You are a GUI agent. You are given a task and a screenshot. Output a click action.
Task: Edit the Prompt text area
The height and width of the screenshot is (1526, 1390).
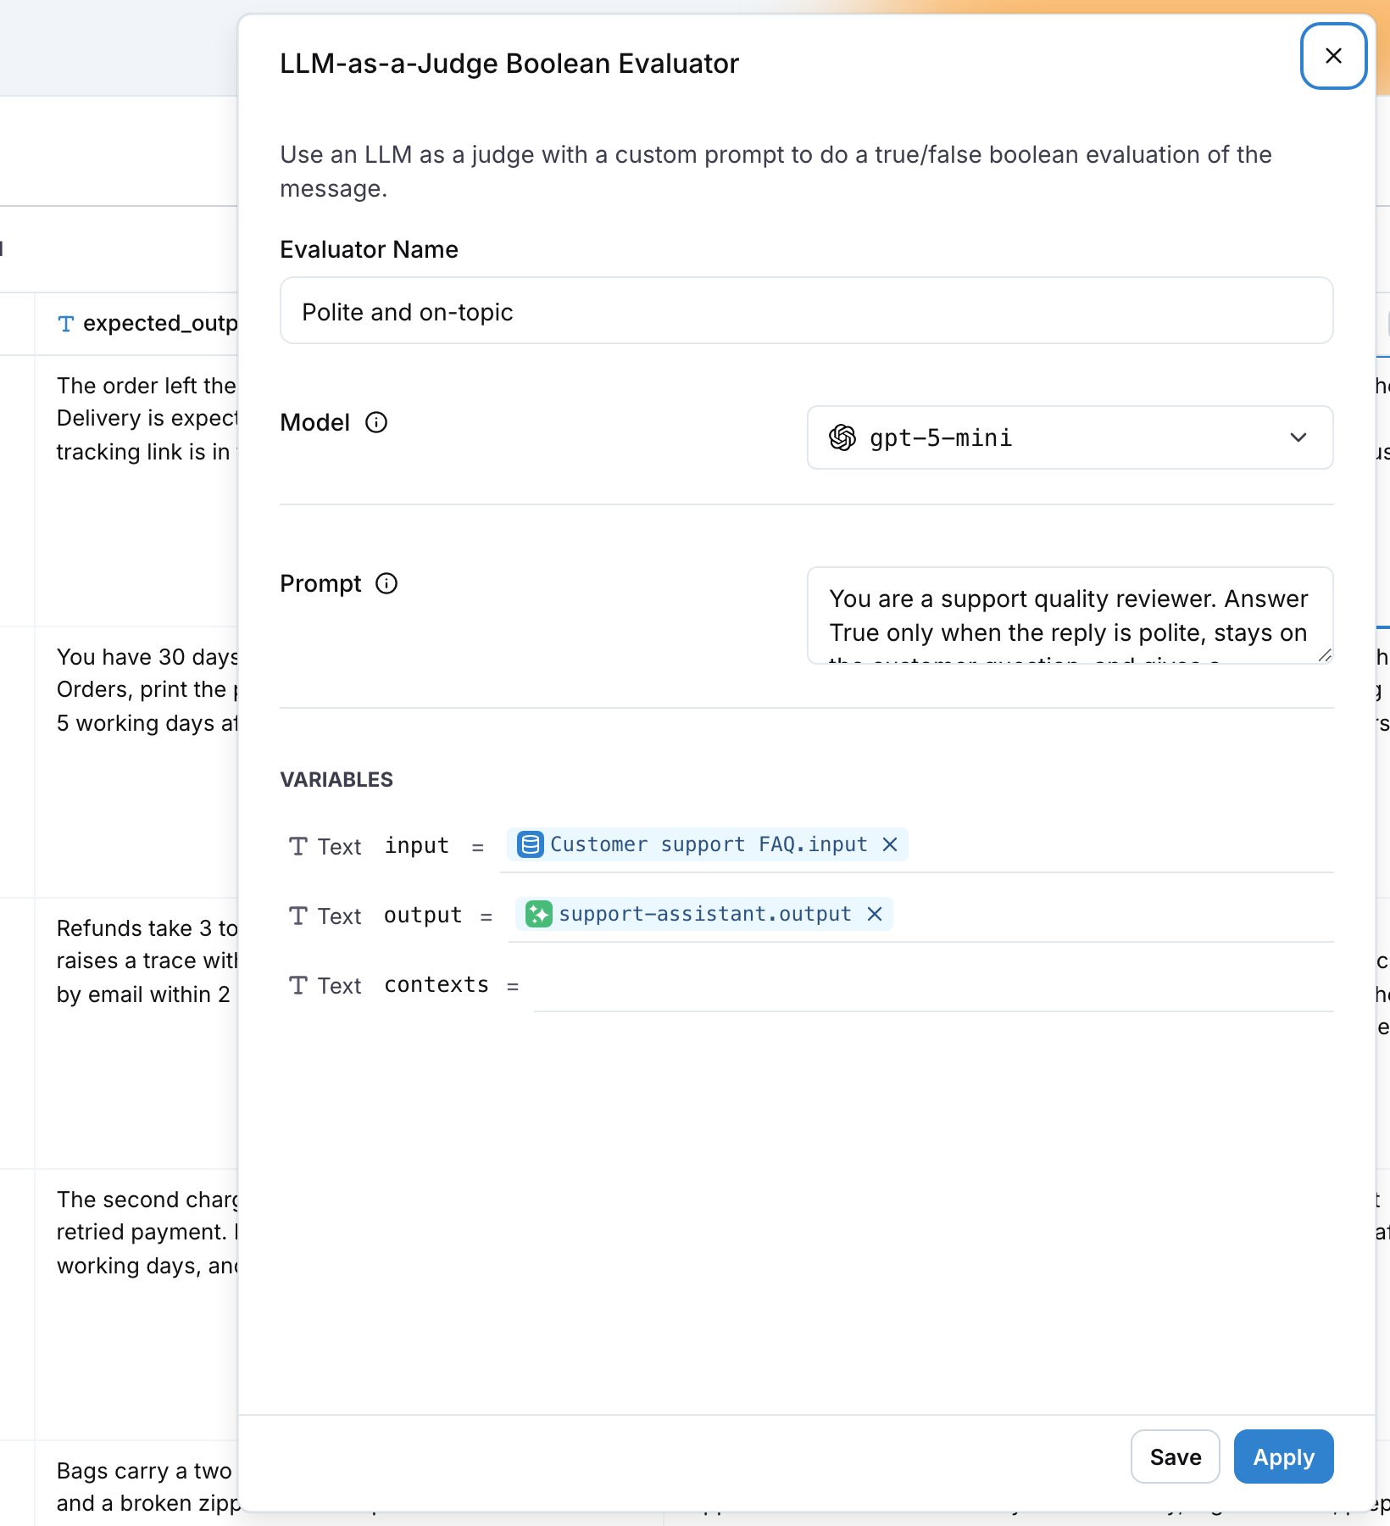pos(1070,615)
